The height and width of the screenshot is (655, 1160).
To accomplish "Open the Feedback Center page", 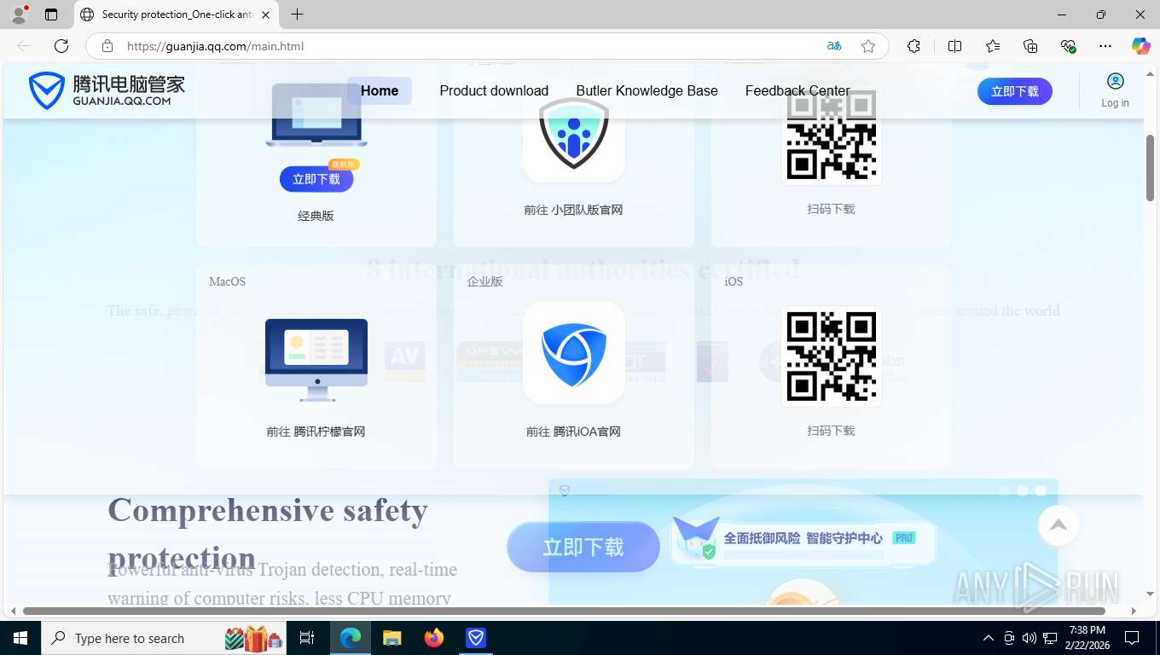I will tap(797, 90).
